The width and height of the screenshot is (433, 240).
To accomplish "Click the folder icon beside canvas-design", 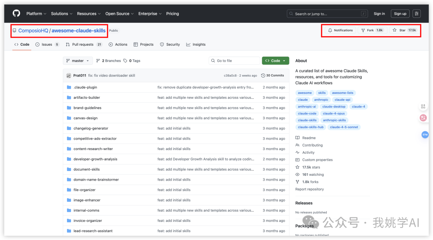I will click(x=69, y=118).
